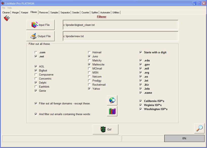Enable the .com checkbox
This screenshot has height=148, width=207.
click(x=36, y=53)
